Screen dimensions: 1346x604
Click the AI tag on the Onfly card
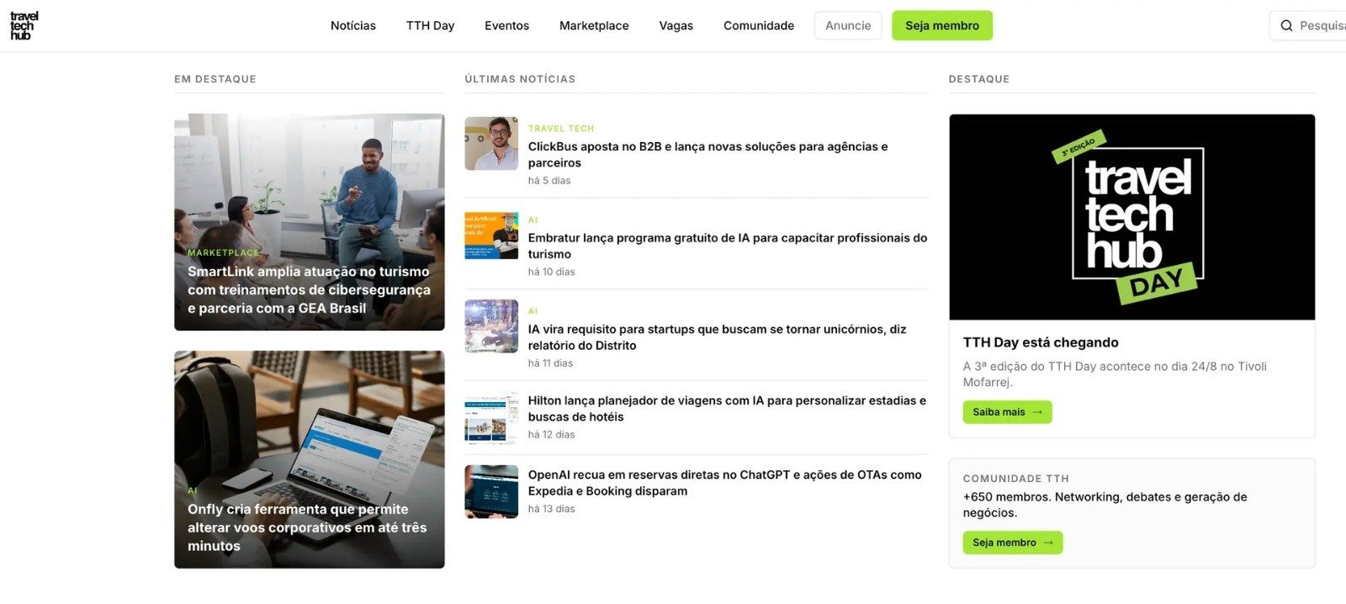coord(193,490)
